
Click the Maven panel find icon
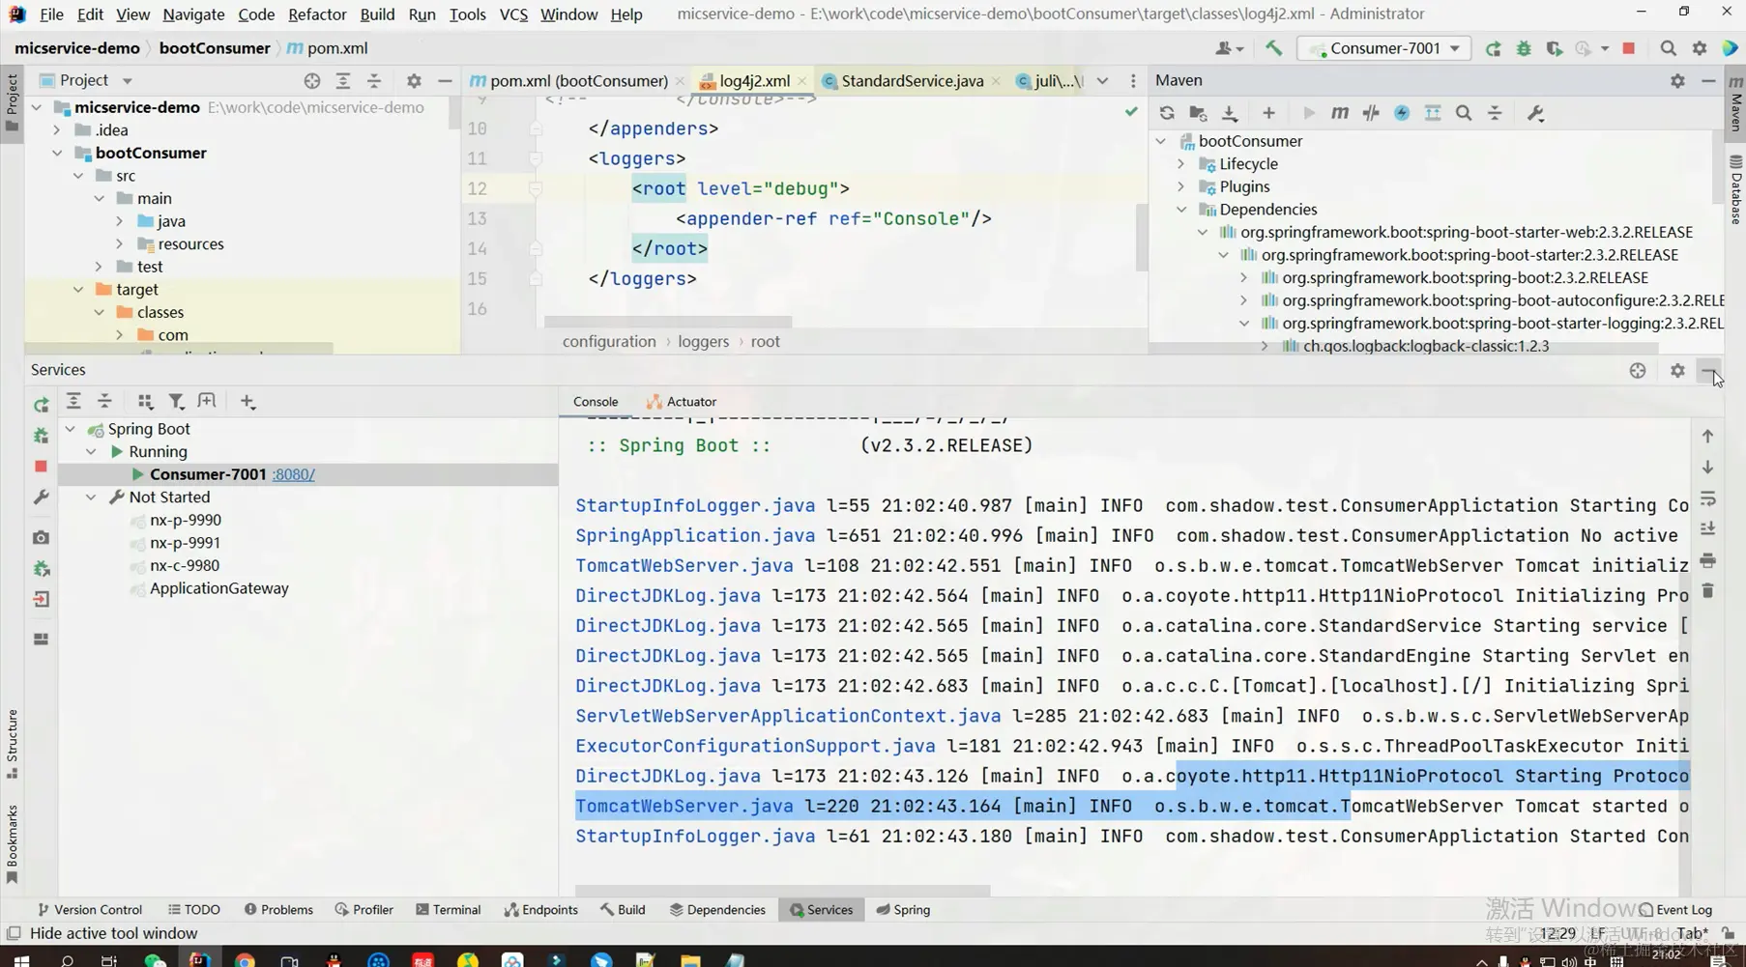coord(1464,113)
